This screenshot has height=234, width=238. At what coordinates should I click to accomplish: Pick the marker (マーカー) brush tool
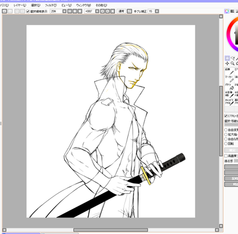click(229, 79)
